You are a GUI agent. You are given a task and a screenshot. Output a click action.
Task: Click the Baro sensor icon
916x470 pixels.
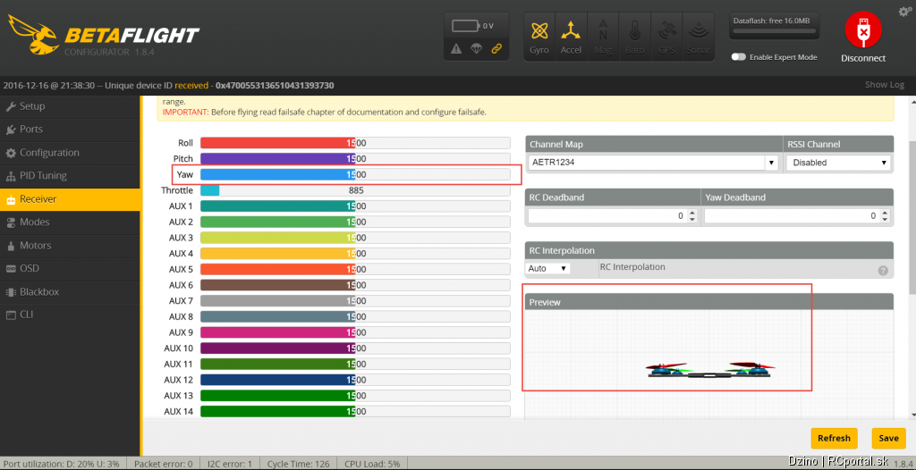(635, 37)
